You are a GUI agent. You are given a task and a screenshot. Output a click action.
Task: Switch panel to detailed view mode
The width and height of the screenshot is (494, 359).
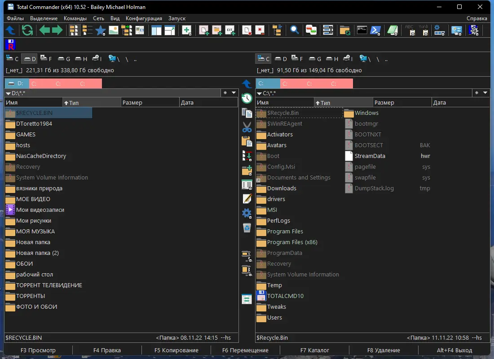86,30
